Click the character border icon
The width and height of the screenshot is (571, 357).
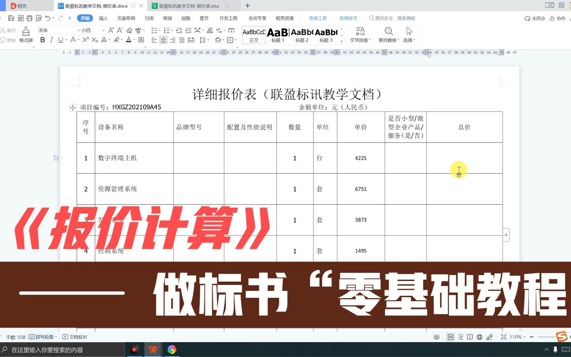click(141, 40)
